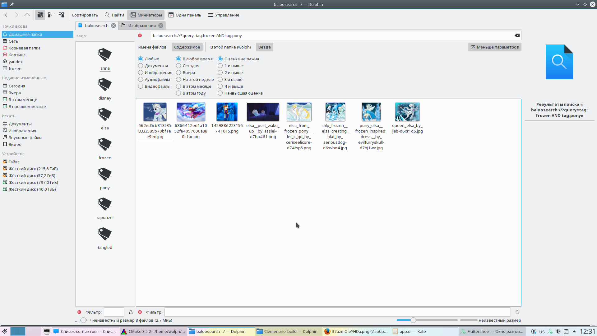Open the KDE application launcher

tap(5, 331)
